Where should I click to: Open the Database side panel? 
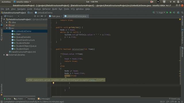pos(182,52)
